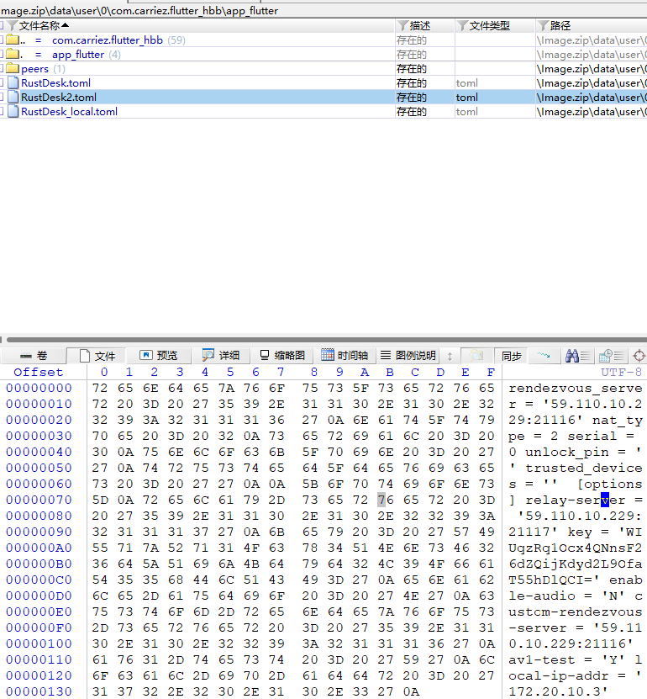
Task: Select the com.carriez.flutter_hbb parent folder icon
Action: click(x=13, y=40)
